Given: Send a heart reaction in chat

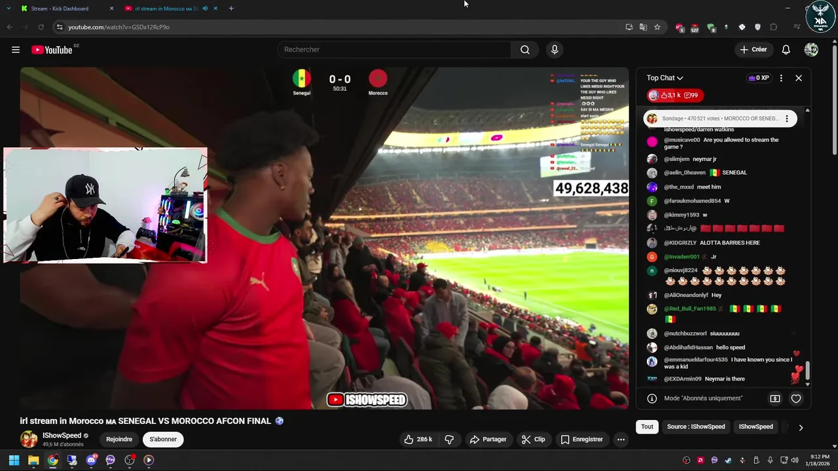Looking at the screenshot, I should coord(796,398).
